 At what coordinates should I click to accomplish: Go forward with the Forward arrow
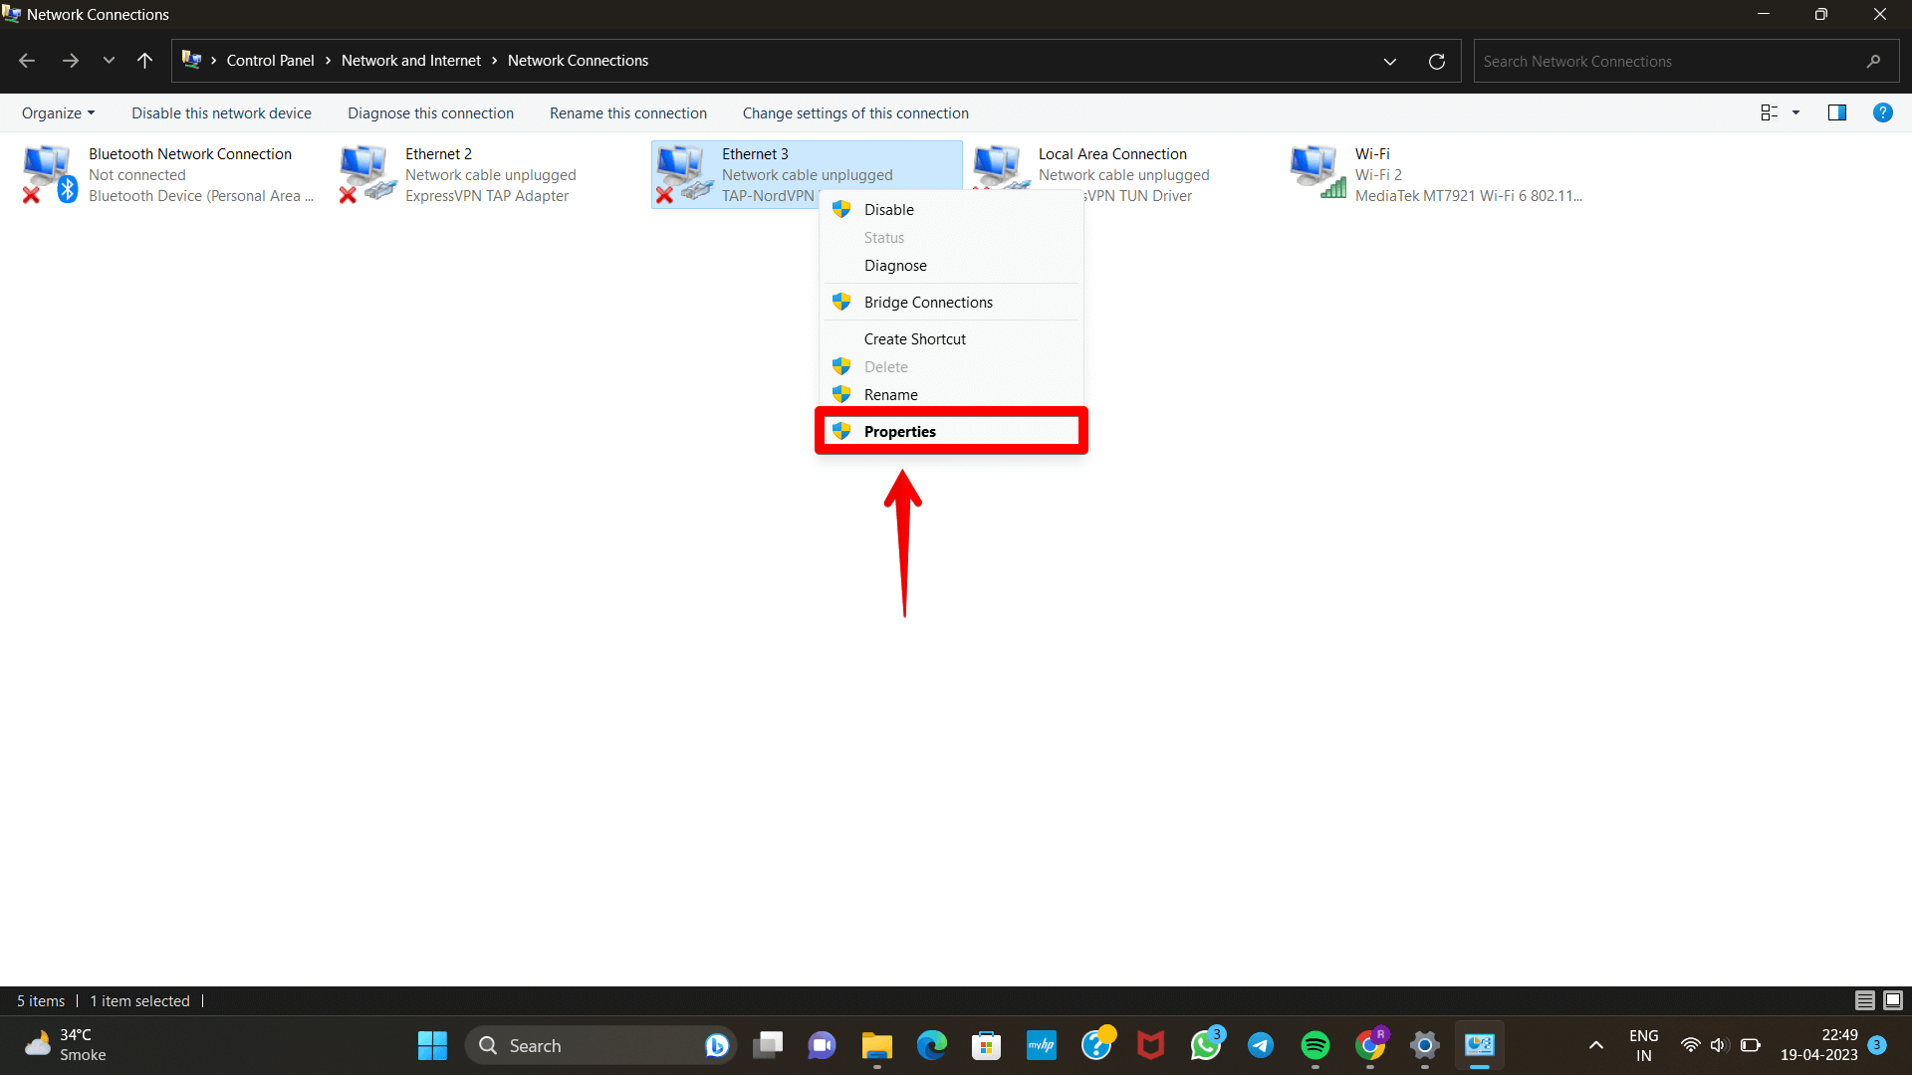click(x=70, y=61)
